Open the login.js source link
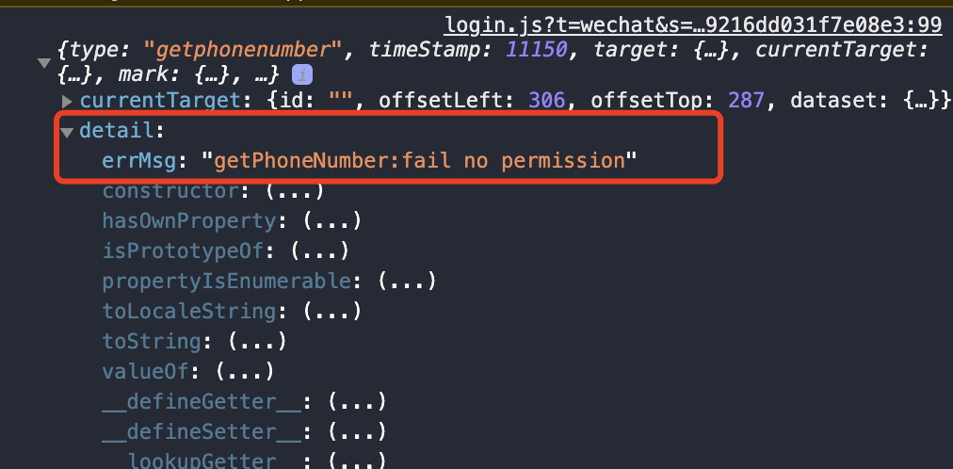 click(x=693, y=24)
